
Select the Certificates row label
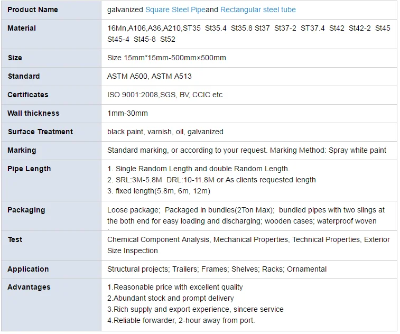(x=28, y=95)
